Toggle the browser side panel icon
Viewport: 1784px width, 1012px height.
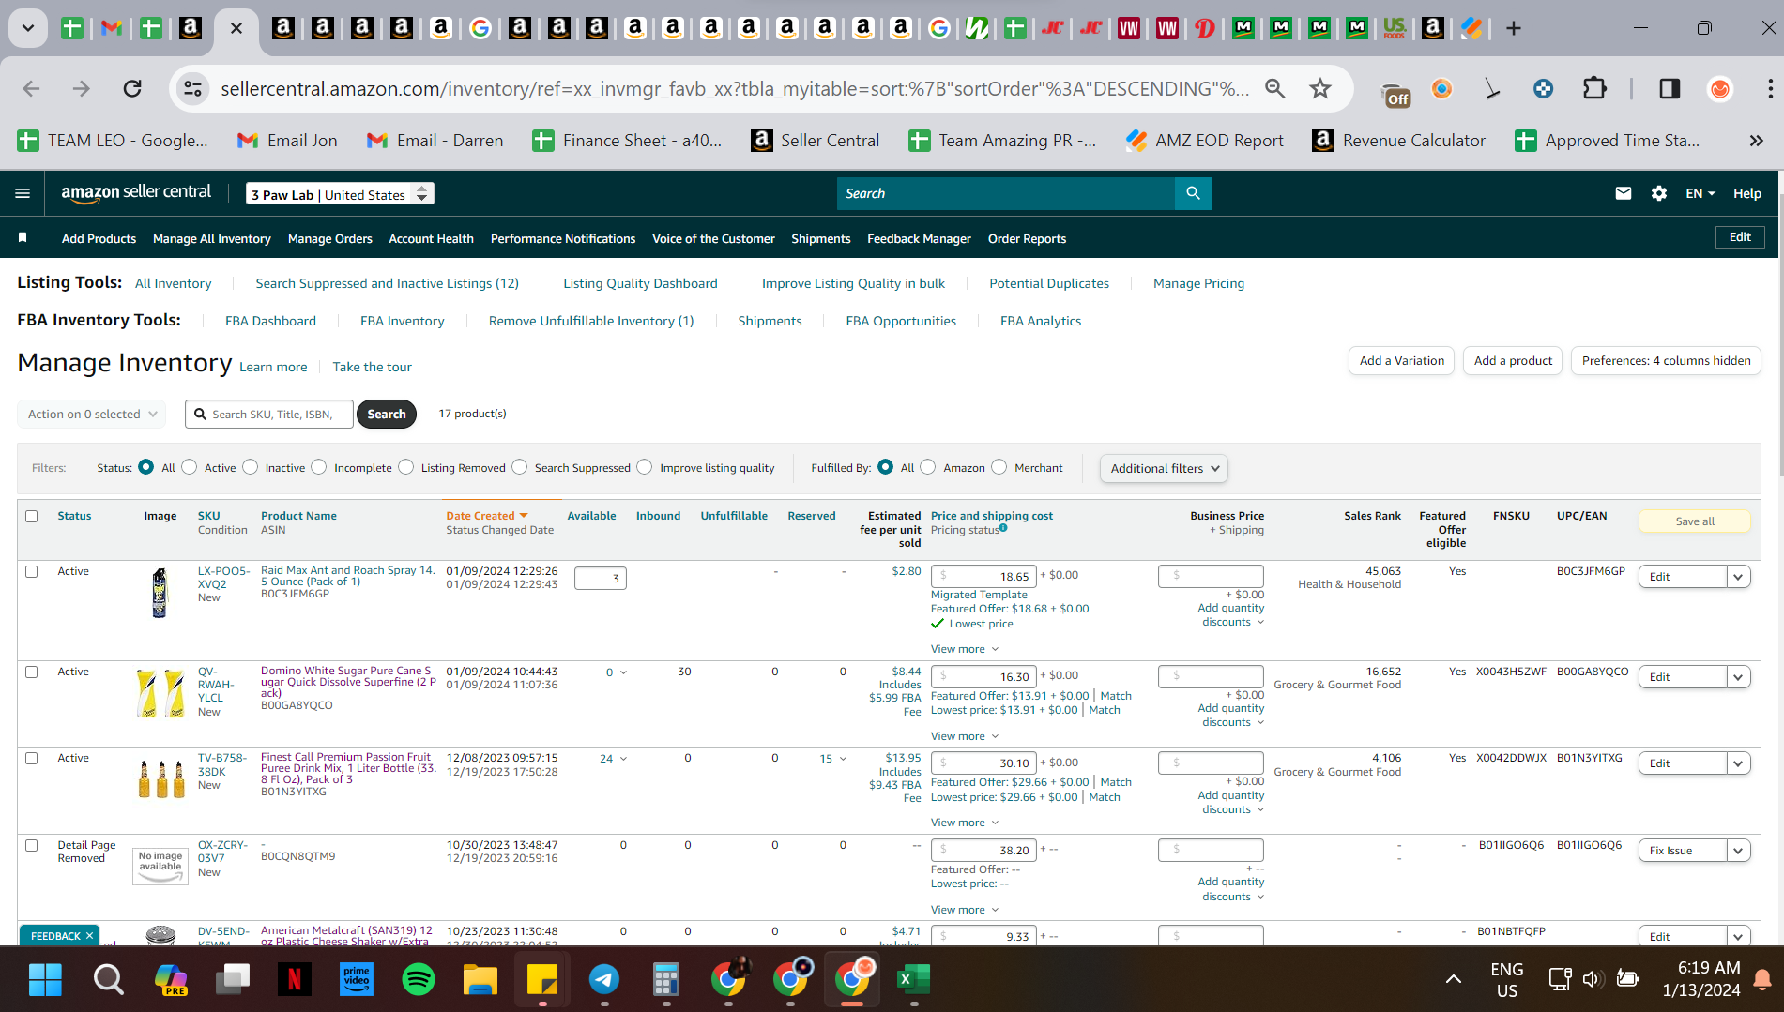(1670, 88)
